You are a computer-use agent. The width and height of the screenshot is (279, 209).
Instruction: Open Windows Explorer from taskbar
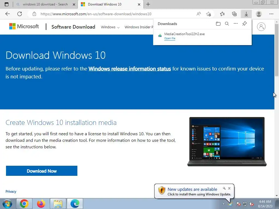pos(58,204)
